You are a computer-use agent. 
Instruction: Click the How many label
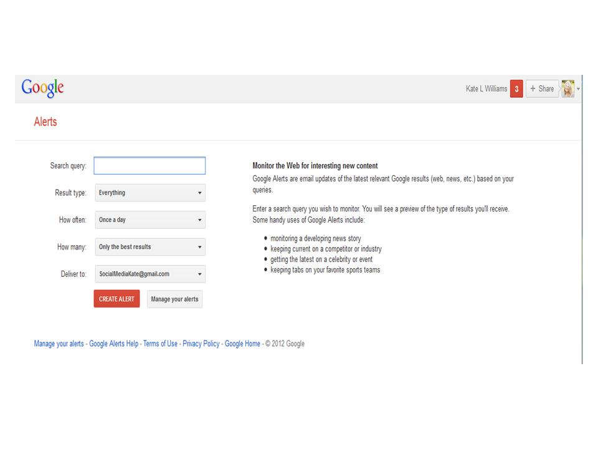[x=72, y=247]
